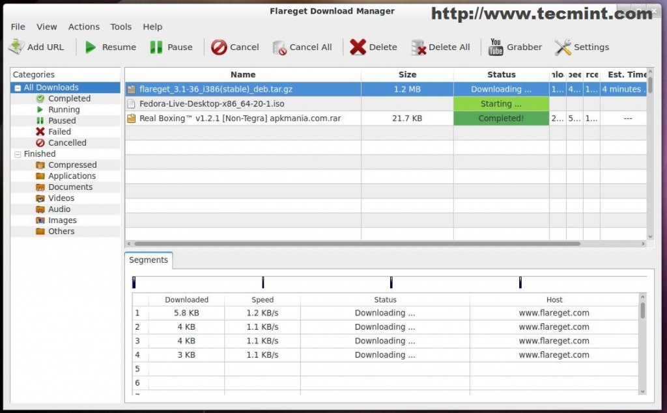Click the Cancel All toolbar icon
The image size is (667, 413).
pyautogui.click(x=279, y=47)
